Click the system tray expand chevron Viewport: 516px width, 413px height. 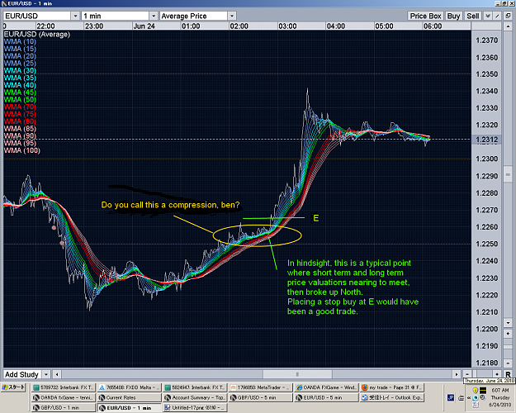point(469,398)
